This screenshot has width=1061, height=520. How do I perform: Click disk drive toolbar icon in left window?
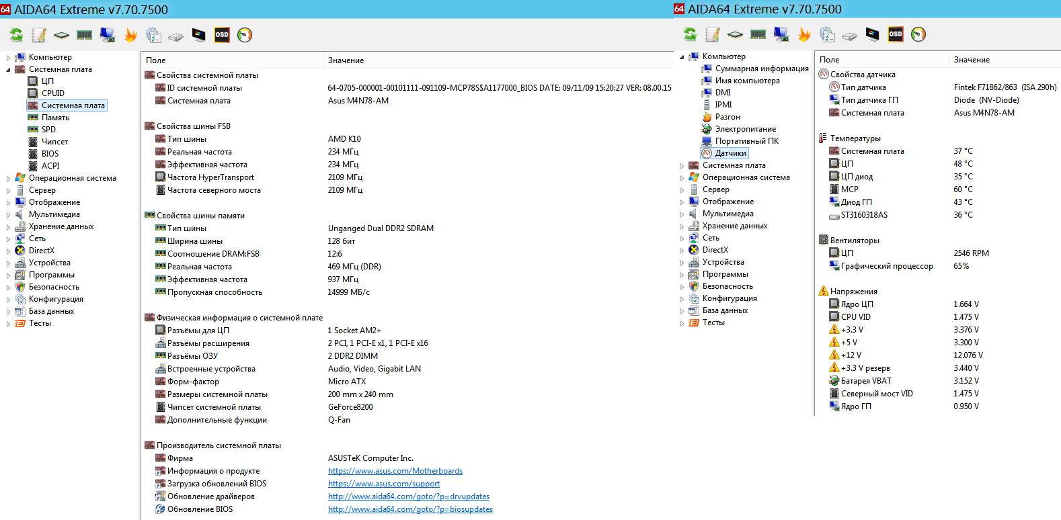tap(176, 36)
